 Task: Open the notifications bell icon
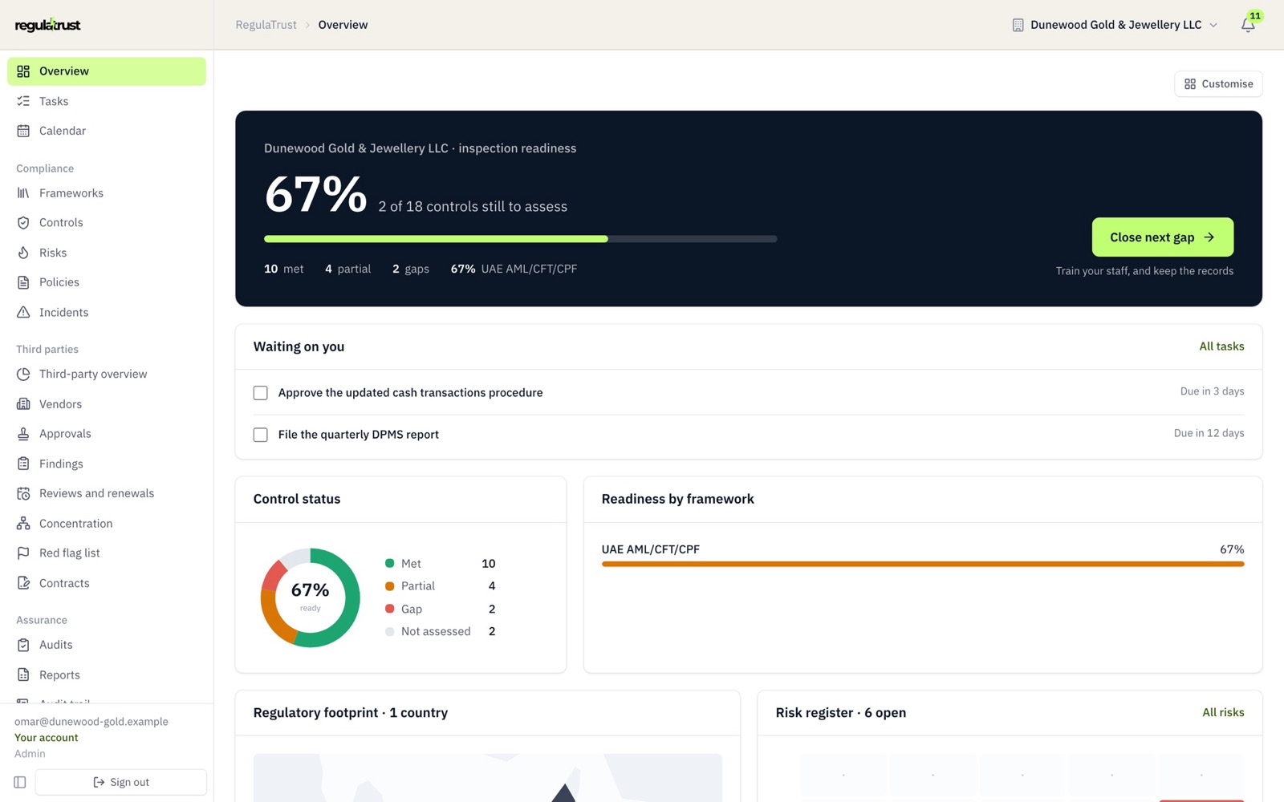tap(1248, 25)
